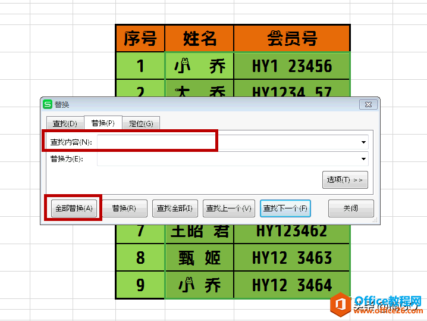Select the 王昭 君 name cell

point(199,233)
